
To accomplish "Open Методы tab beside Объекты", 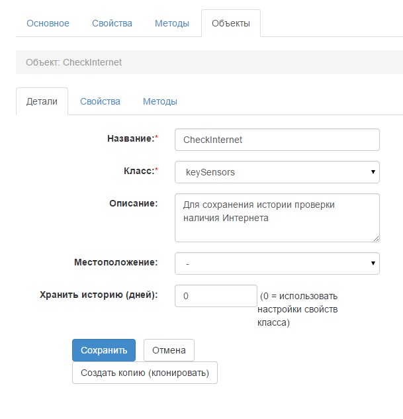I will (171, 23).
